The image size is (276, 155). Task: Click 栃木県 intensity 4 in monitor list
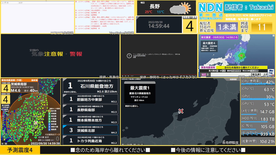[52, 111]
